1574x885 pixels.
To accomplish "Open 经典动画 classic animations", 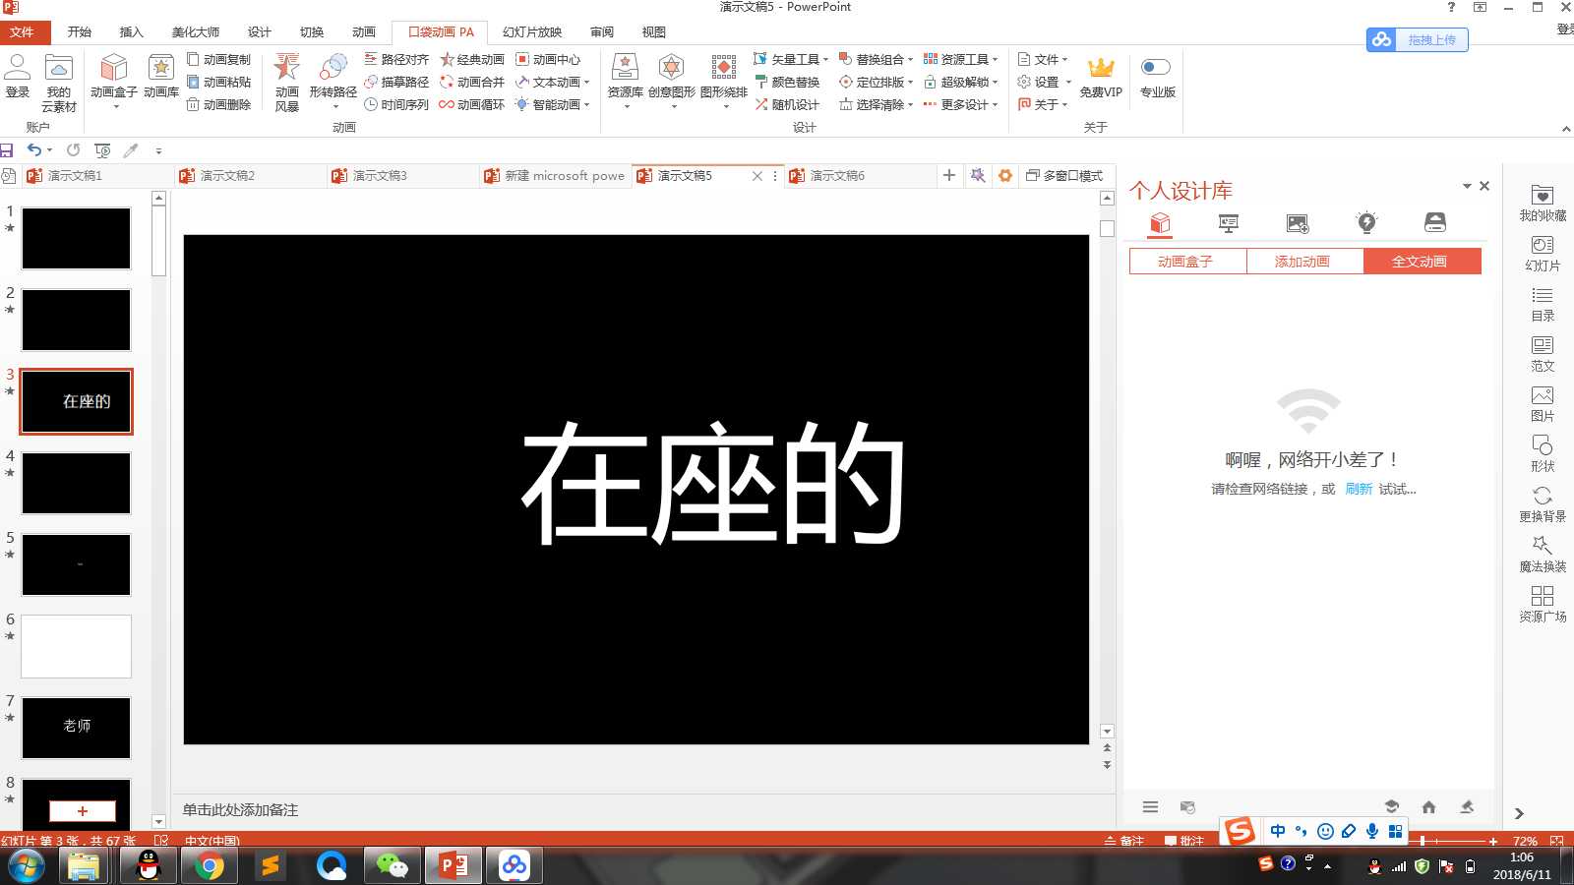I will point(472,60).
